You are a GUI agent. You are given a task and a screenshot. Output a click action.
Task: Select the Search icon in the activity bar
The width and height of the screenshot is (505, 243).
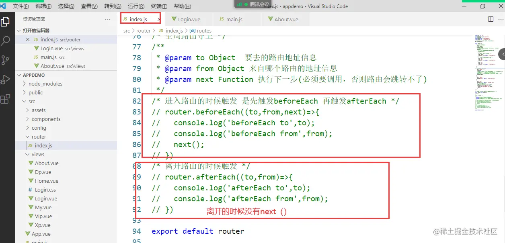coord(6,41)
